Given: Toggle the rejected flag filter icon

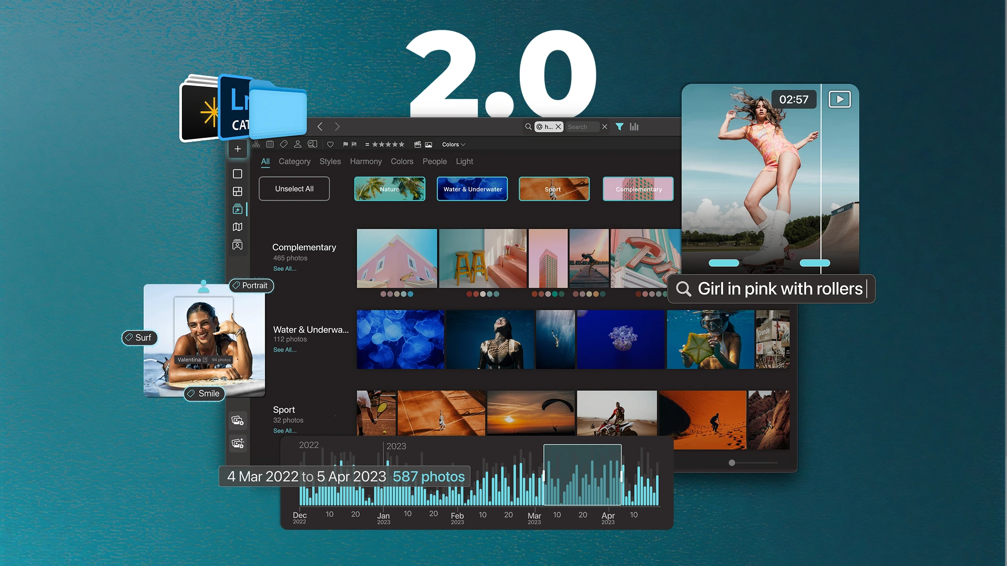Looking at the screenshot, I should point(354,145).
